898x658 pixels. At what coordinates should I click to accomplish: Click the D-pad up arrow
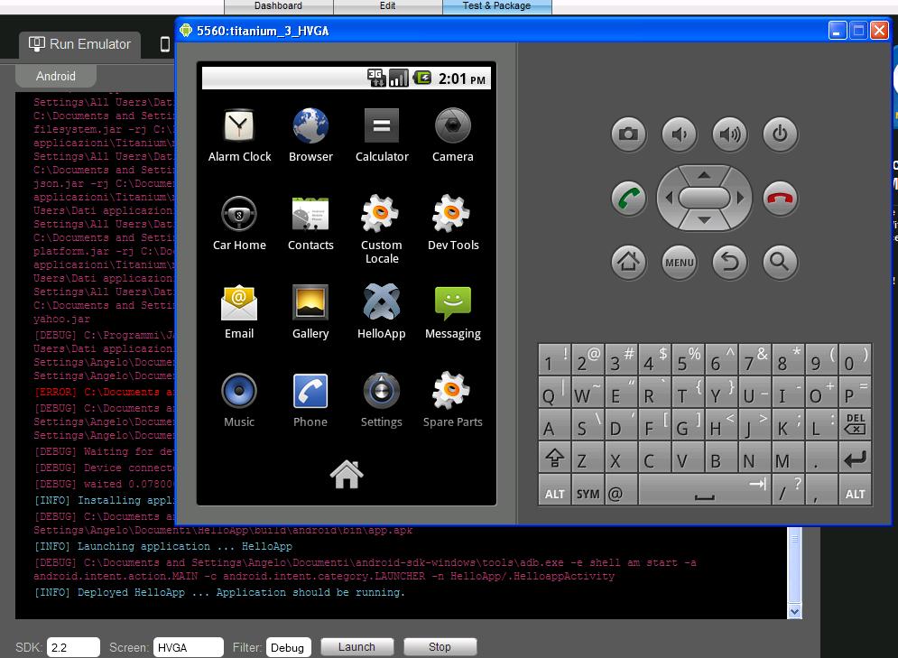(x=705, y=175)
